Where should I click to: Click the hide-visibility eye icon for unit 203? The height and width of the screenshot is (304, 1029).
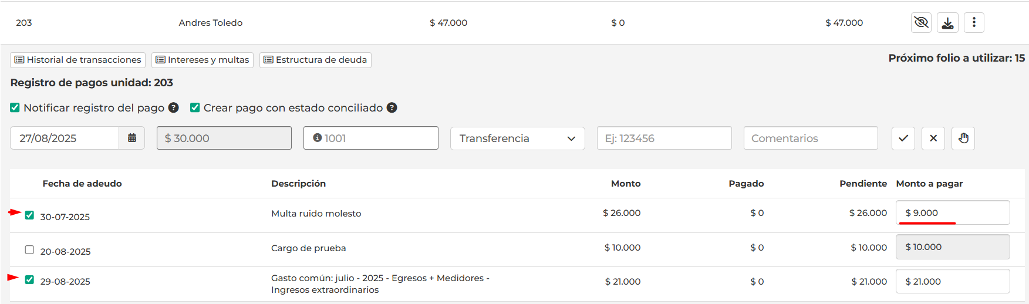(921, 23)
